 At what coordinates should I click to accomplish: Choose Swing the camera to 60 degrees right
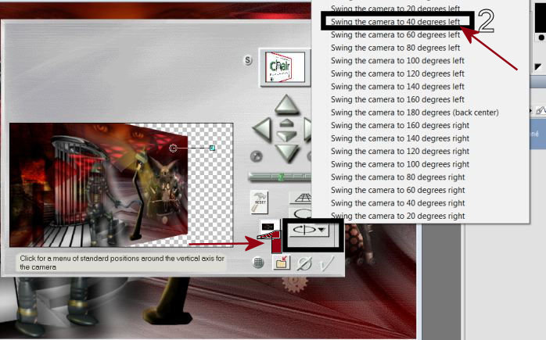[x=397, y=190]
